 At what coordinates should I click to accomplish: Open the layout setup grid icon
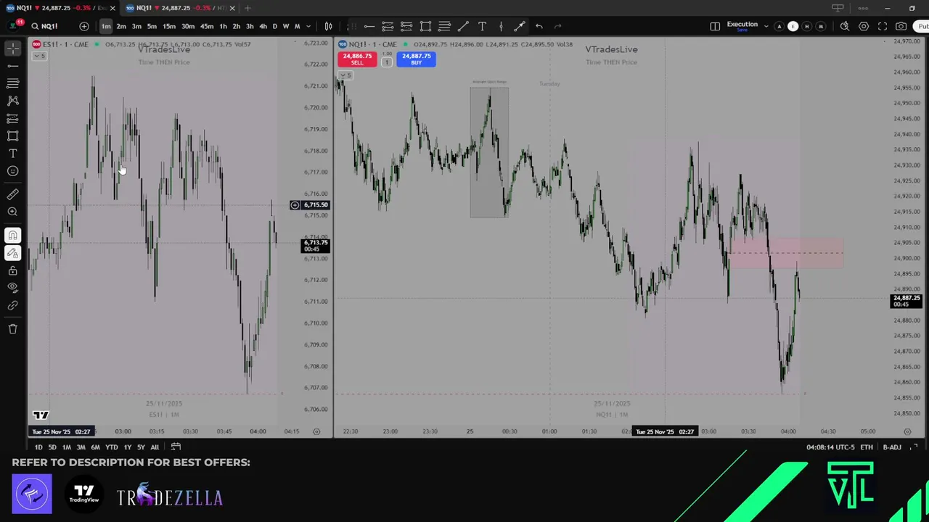715,26
